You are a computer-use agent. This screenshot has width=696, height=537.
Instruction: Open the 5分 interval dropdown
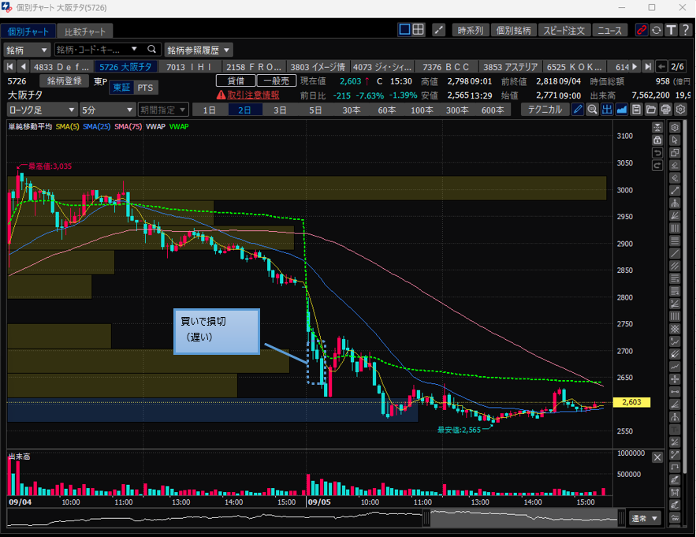[x=106, y=110]
